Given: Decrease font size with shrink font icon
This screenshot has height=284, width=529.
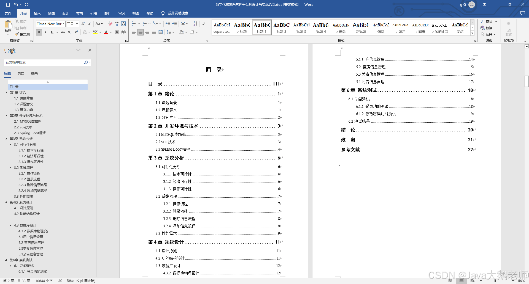Looking at the screenshot, I should pyautogui.click(x=90, y=24).
